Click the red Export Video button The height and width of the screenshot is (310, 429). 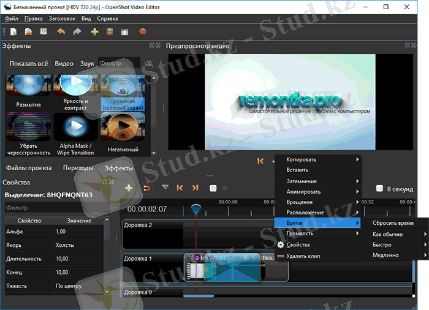tap(143, 31)
